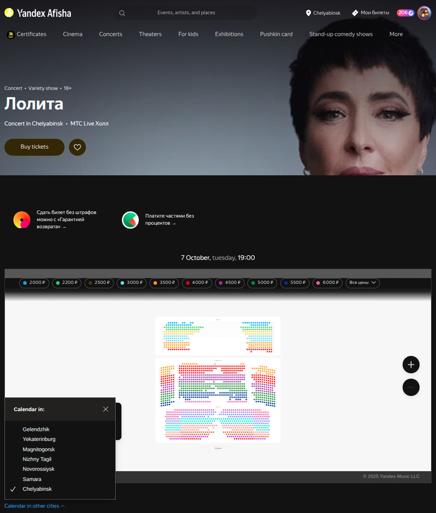Zoom out the seating map
Screen dimensions: 436x513
click(x=411, y=387)
